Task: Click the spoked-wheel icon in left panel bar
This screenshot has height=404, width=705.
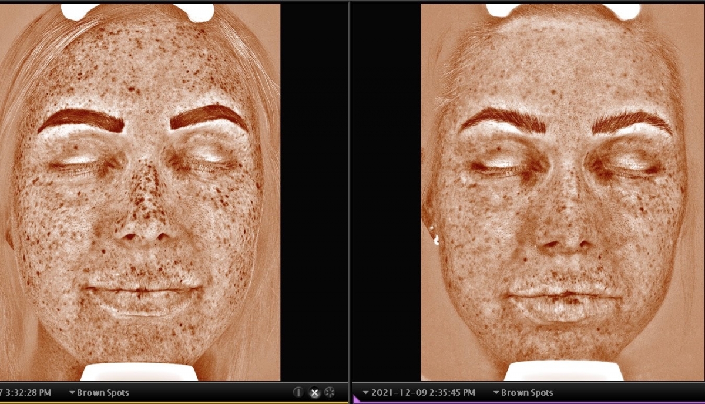Action: point(330,392)
